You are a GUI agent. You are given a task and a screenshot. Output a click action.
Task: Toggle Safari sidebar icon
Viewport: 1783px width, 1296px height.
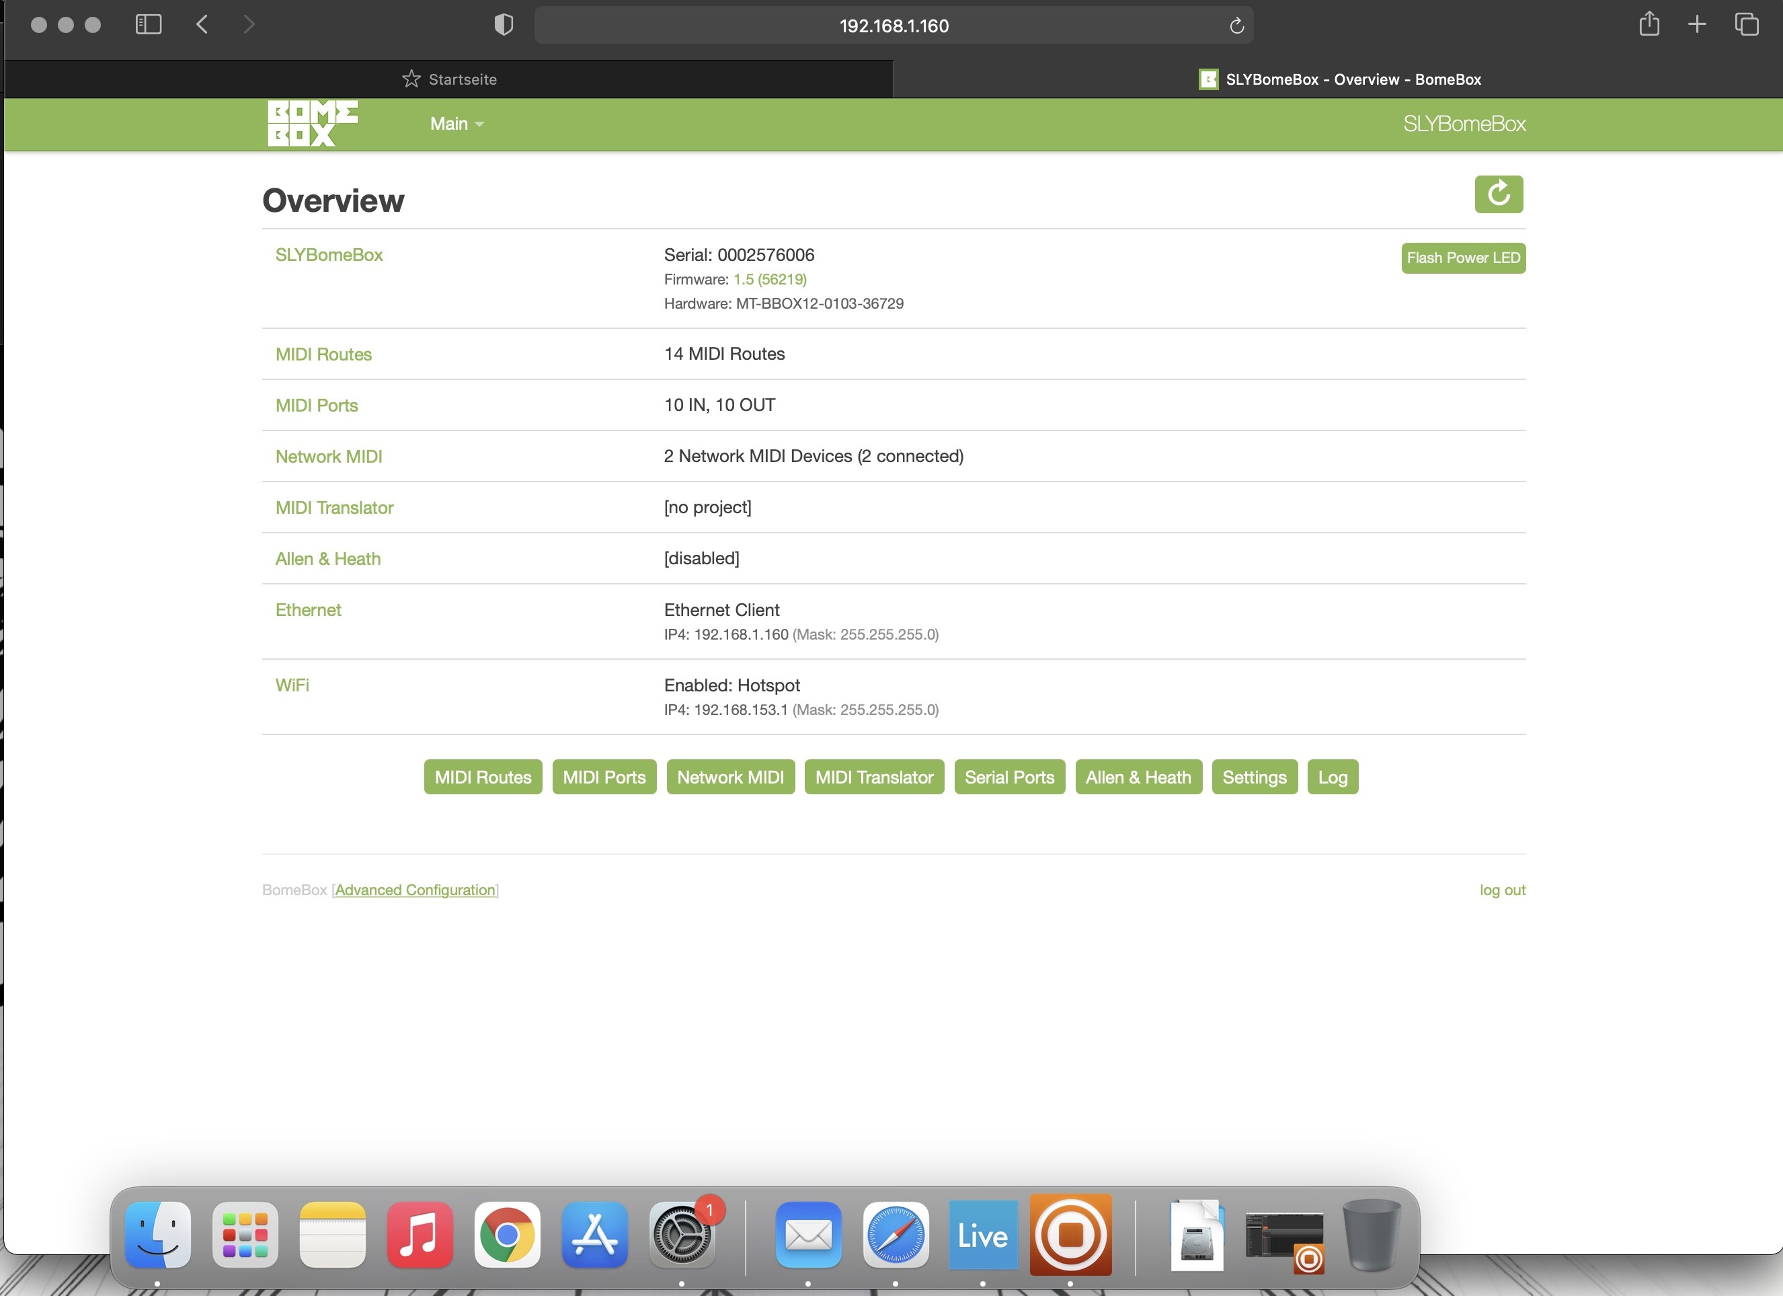(x=149, y=24)
